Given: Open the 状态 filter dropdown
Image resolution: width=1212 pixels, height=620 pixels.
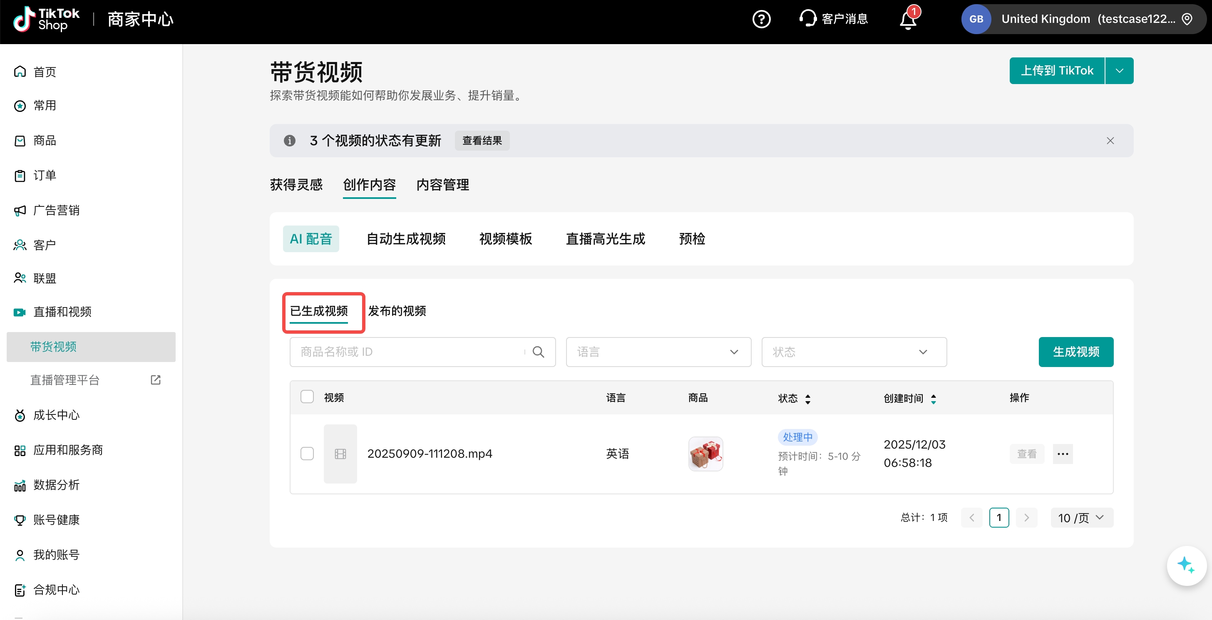Looking at the screenshot, I should [x=854, y=352].
